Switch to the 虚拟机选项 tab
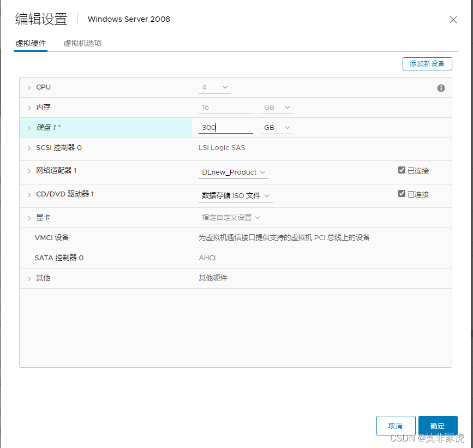This screenshot has width=473, height=448. (x=82, y=44)
